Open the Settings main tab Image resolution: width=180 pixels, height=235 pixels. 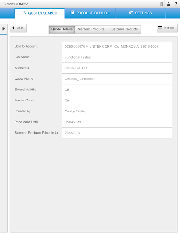pos(141,13)
